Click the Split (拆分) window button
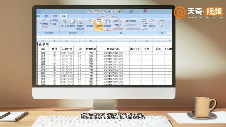Screen dimensions: 226x127 (x=116, y=21)
